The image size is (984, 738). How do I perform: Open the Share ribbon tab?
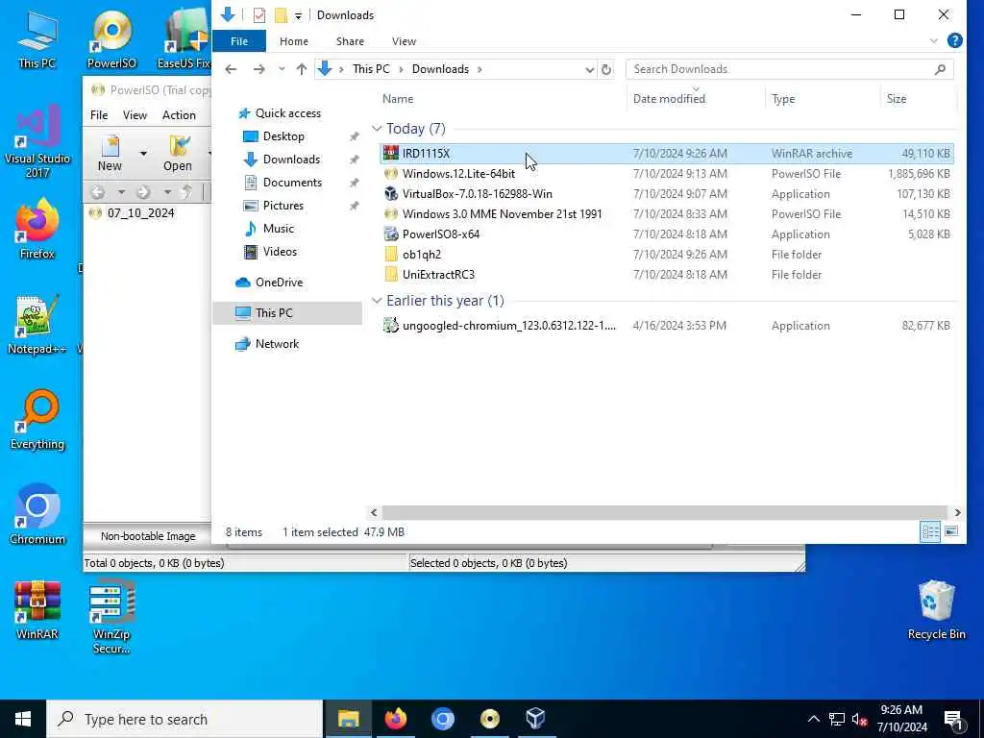click(350, 41)
